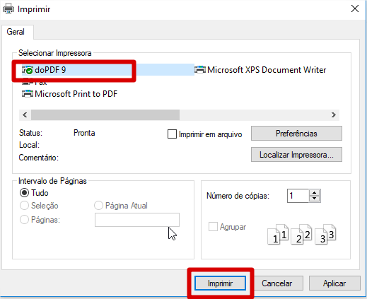The image size is (367, 299).
Task: Switch to the Geral tab
Action: [16, 32]
